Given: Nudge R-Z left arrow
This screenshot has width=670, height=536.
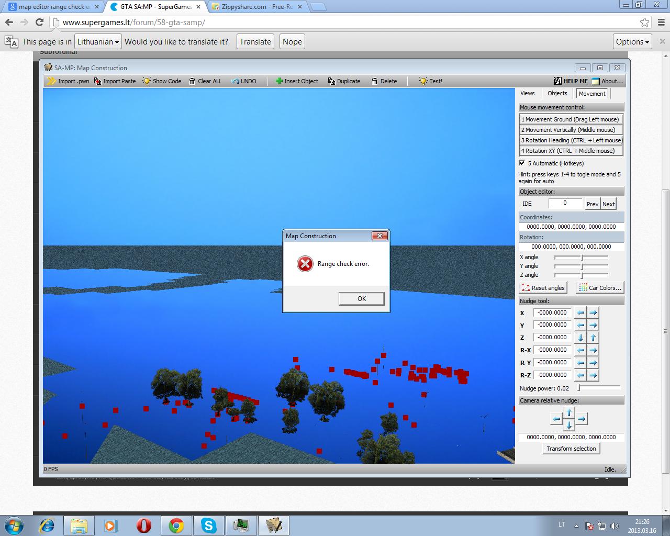Looking at the screenshot, I should (x=580, y=375).
